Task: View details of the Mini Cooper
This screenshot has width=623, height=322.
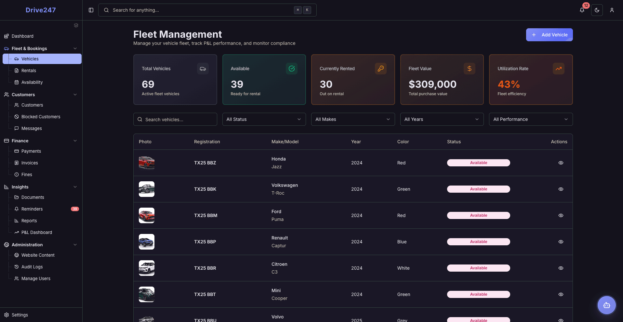Action: click(x=561, y=294)
